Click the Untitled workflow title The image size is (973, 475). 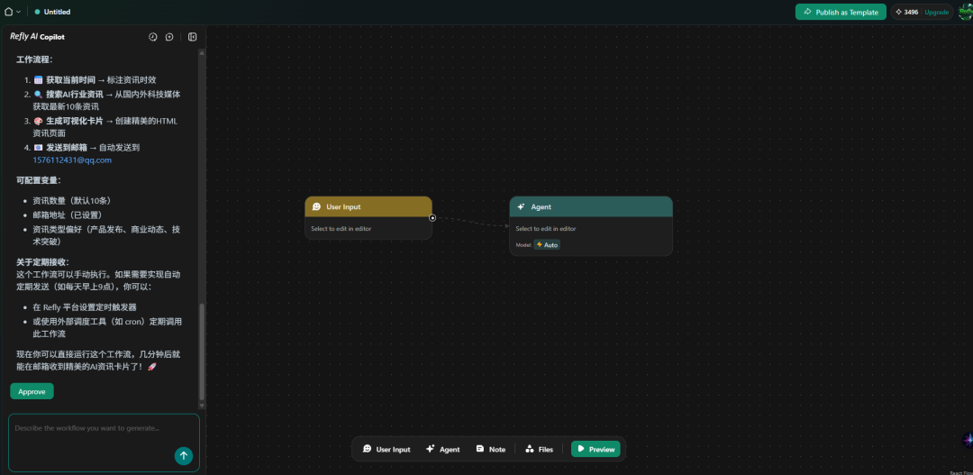(57, 12)
